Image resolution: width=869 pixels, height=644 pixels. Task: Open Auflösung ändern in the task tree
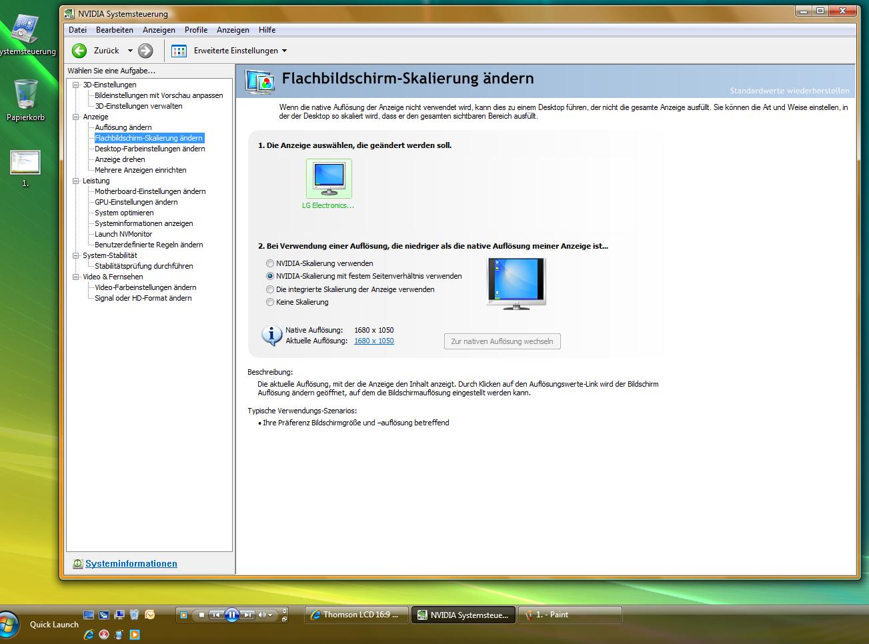(x=123, y=127)
